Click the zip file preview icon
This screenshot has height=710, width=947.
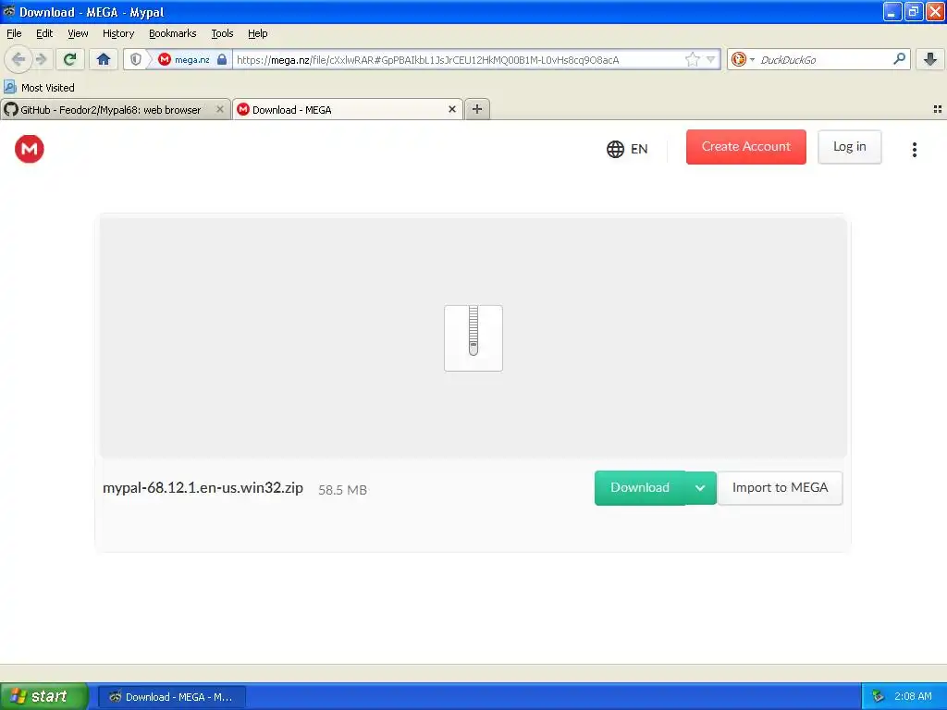pyautogui.click(x=473, y=338)
